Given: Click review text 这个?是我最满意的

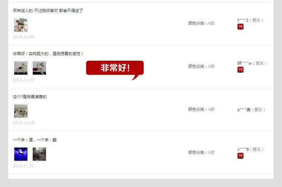Looking at the screenshot, I should click(x=30, y=97).
